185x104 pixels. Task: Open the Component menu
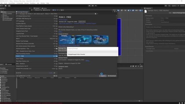(20, 3)
